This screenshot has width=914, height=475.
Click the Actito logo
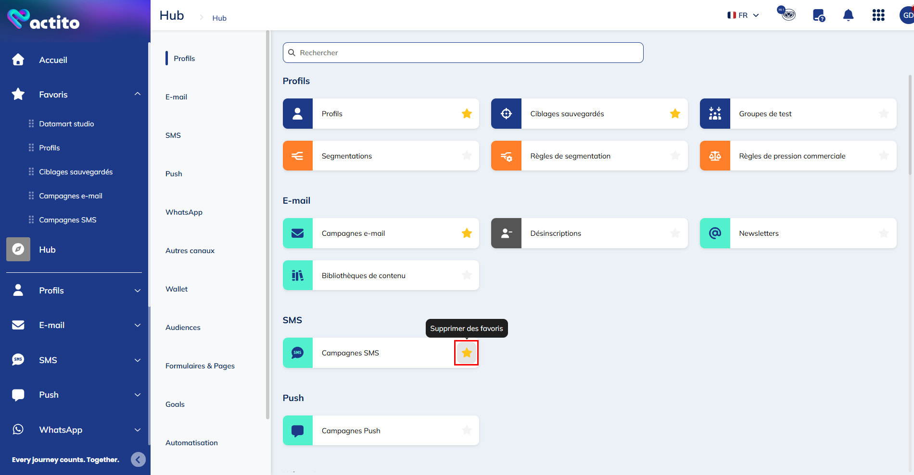click(x=43, y=20)
